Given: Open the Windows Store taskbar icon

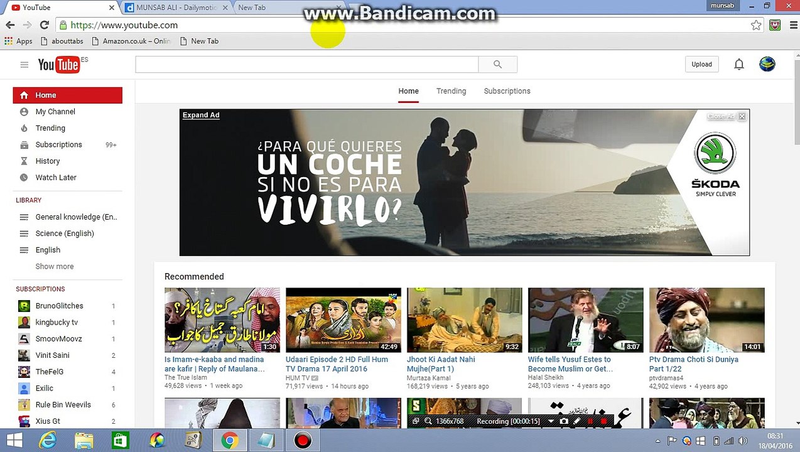Looking at the screenshot, I should (120, 441).
